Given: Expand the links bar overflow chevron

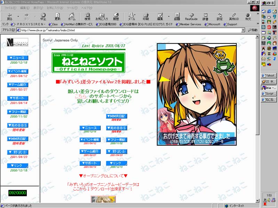Looking at the screenshot, I should click(257, 24).
